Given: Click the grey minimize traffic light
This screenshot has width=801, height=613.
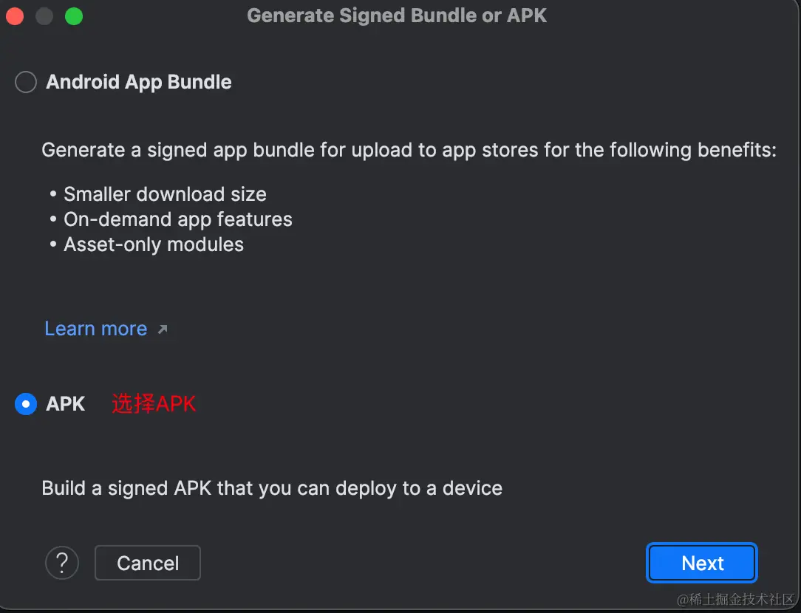Looking at the screenshot, I should tap(44, 16).
